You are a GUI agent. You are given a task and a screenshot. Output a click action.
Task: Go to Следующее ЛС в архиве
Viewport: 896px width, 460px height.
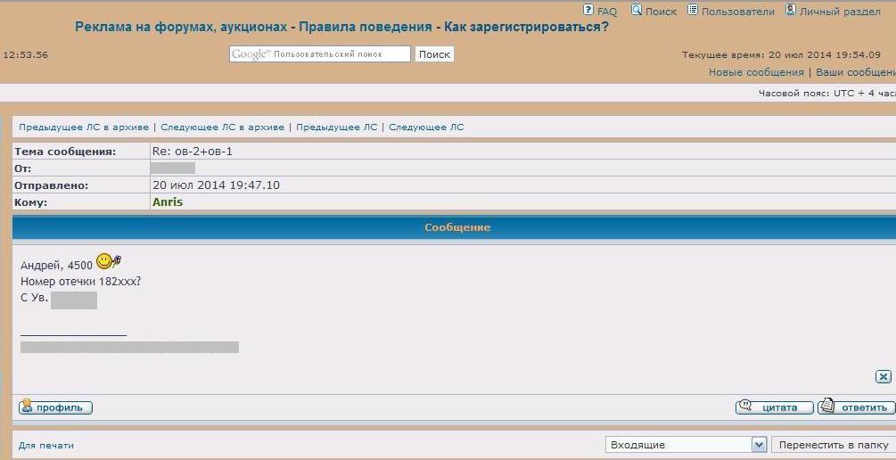point(223,127)
